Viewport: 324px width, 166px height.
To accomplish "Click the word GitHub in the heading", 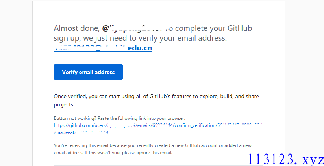I will coord(240,28).
